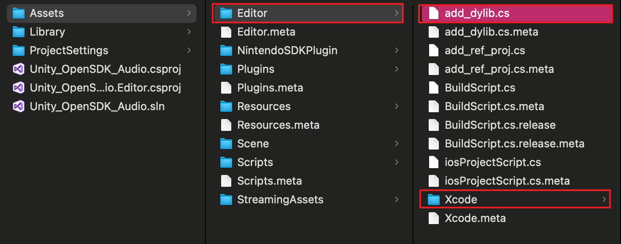
Task: Select Xcode.meta file
Action: pyautogui.click(x=475, y=218)
